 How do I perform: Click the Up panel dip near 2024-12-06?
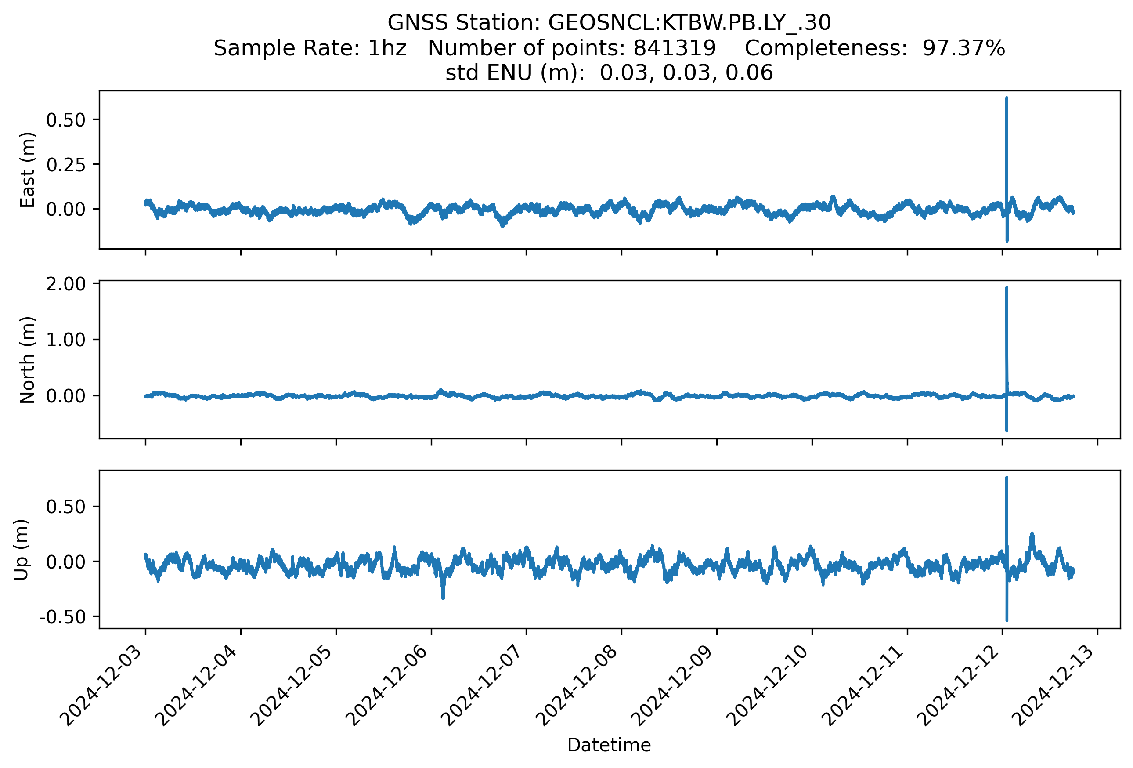click(443, 594)
